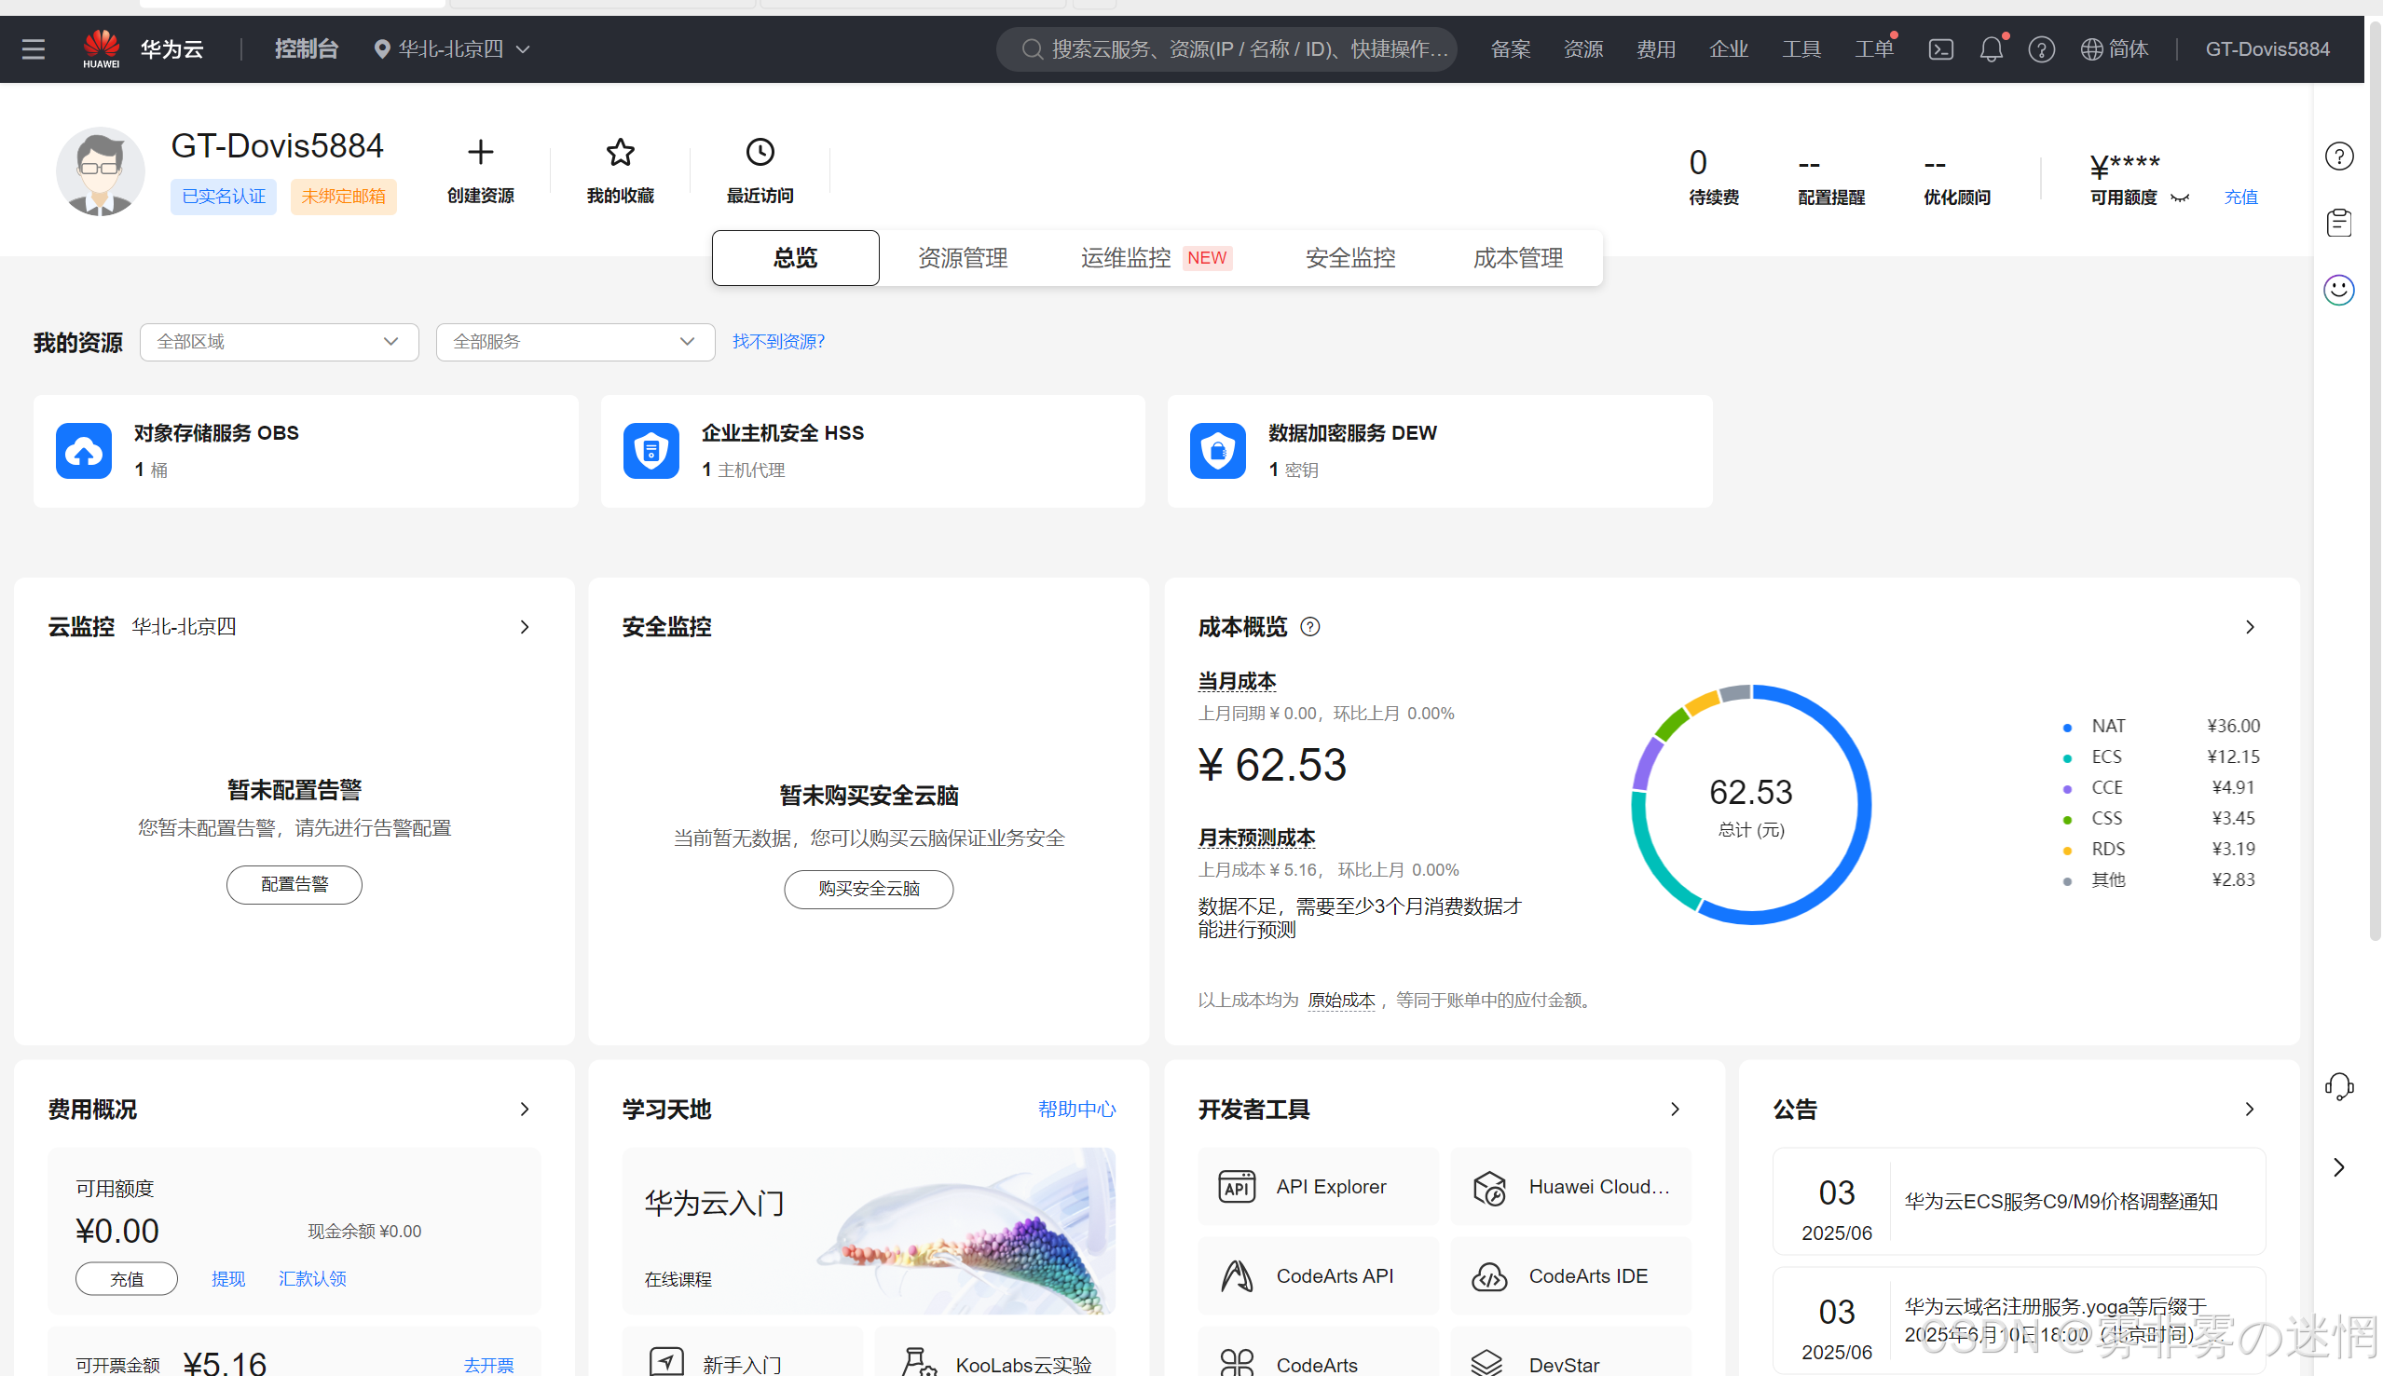Click the 配置告警 button

[x=294, y=885]
